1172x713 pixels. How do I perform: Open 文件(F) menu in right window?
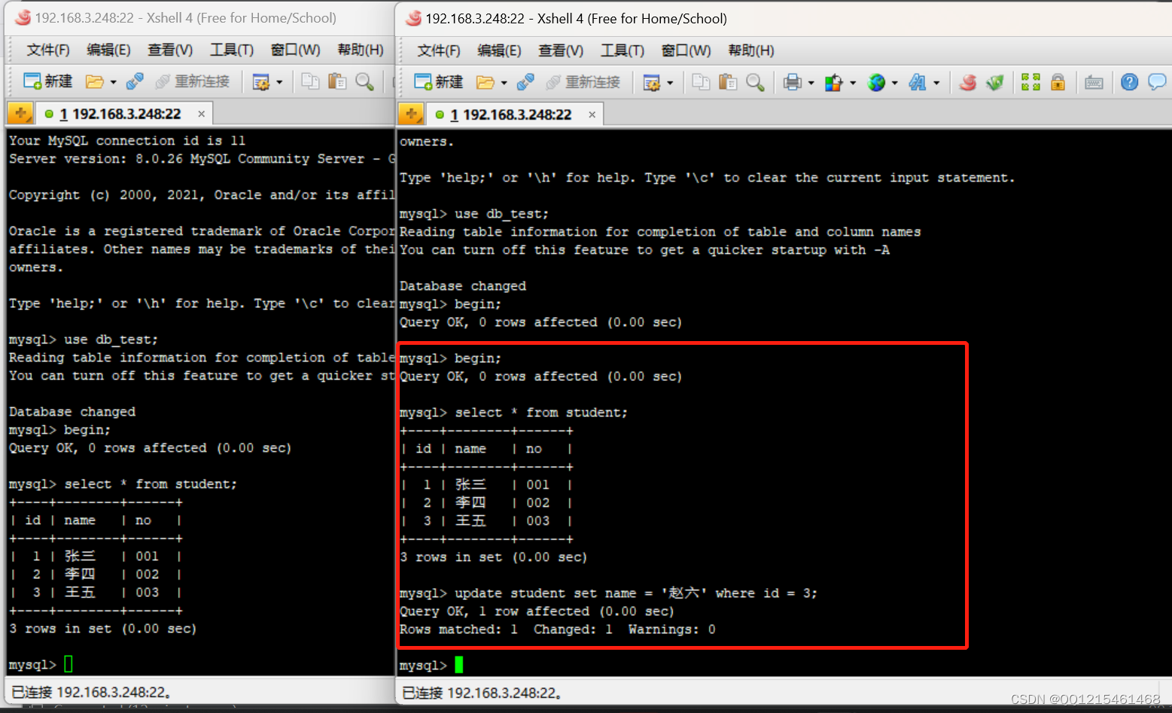pyautogui.click(x=439, y=50)
